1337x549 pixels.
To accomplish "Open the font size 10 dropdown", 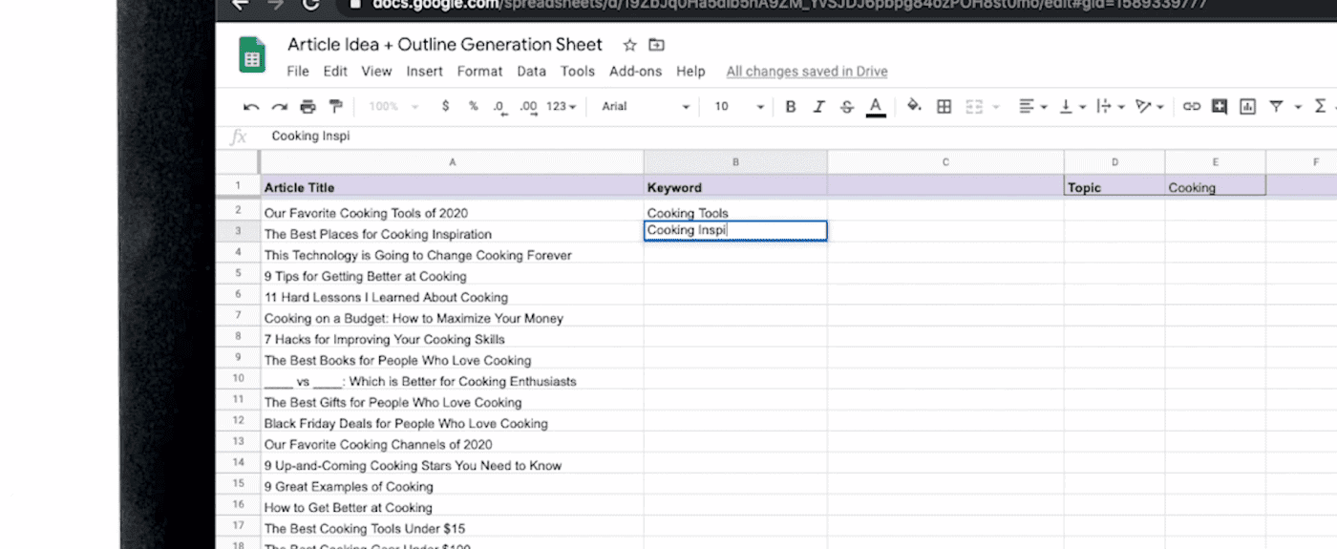I will coord(739,107).
